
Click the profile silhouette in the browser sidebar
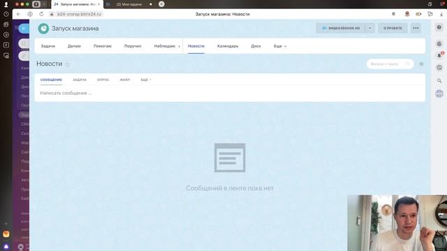click(x=6, y=4)
